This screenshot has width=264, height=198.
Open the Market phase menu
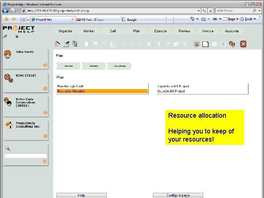pyautogui.click(x=89, y=31)
